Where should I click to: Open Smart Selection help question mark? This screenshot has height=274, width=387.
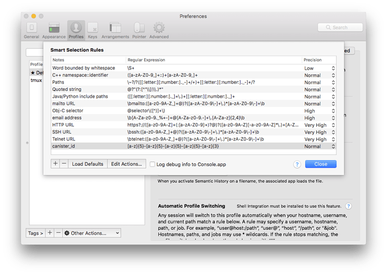tap(297, 165)
